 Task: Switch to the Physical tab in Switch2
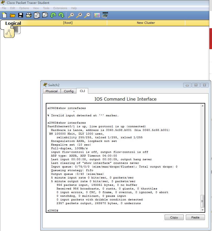52,91
